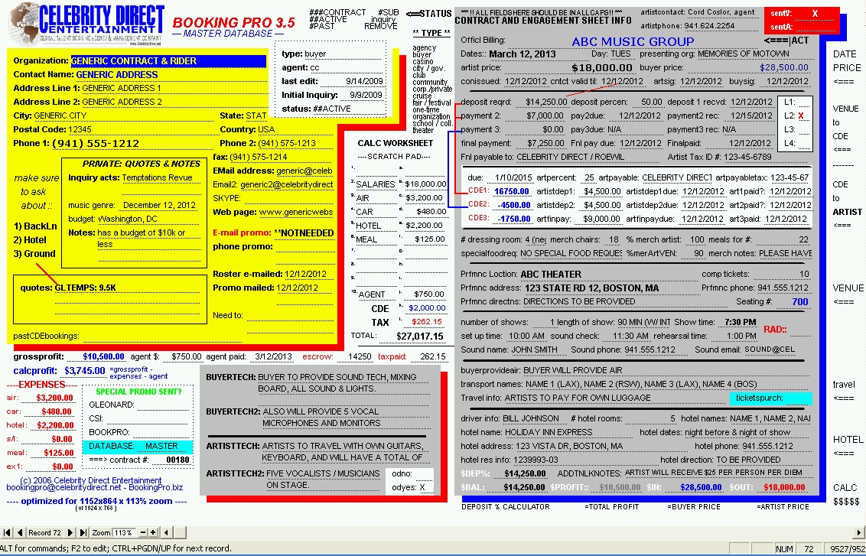Click the Record 72 indicator button
866x556 pixels.
tap(45, 533)
